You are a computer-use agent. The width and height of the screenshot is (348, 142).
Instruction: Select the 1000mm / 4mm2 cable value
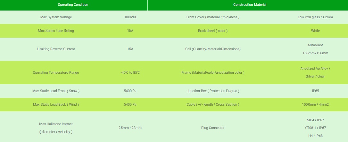click(x=315, y=104)
